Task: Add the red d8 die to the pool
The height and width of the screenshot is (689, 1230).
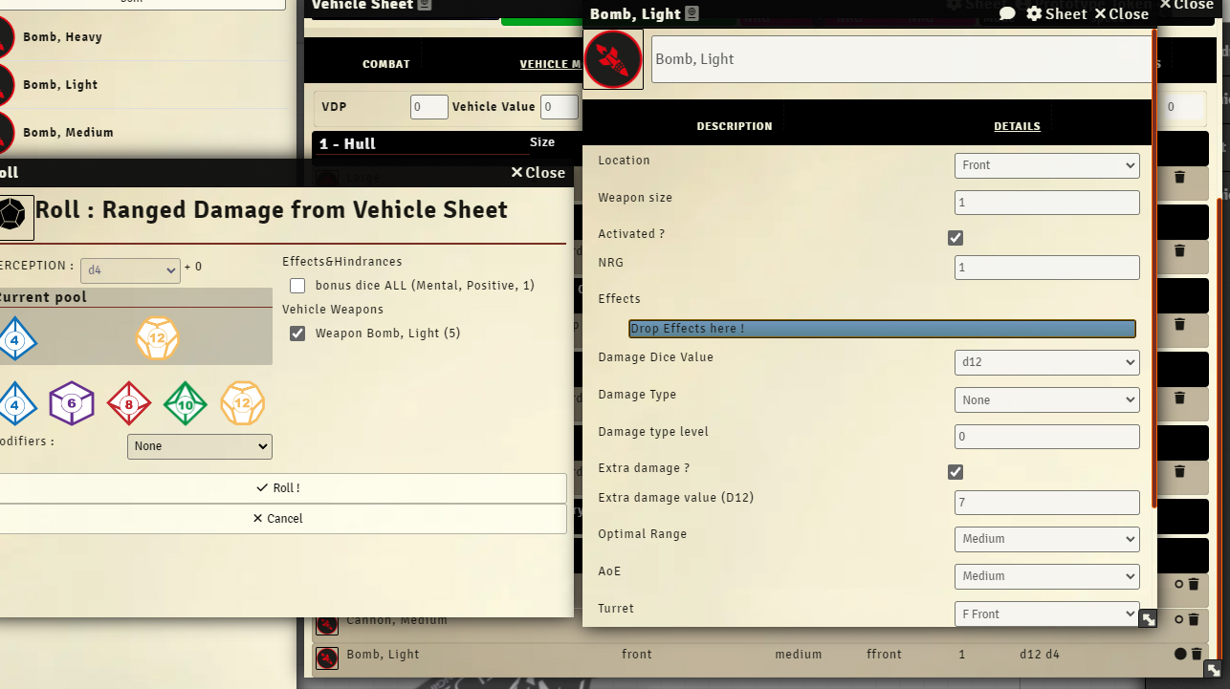Action: [x=129, y=403]
